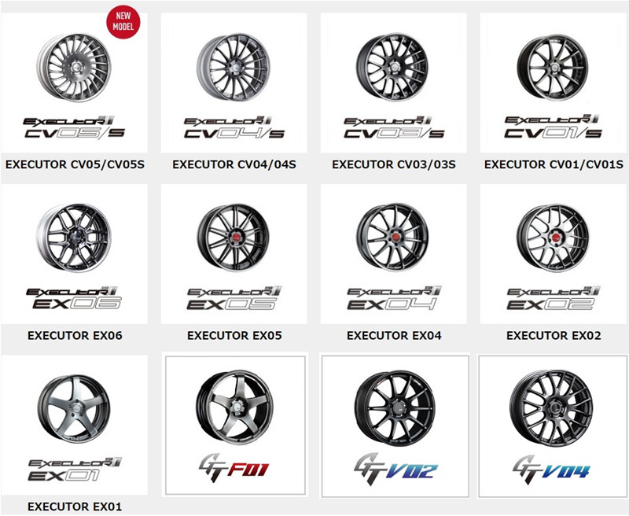
Task: View the Executor CV01/S wheel photo
Action: (553, 67)
